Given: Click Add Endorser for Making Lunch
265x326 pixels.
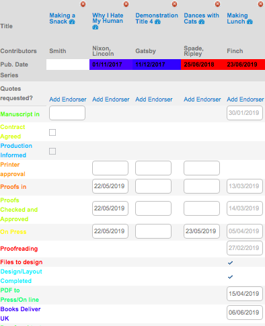Looking at the screenshot, I should [x=245, y=99].
